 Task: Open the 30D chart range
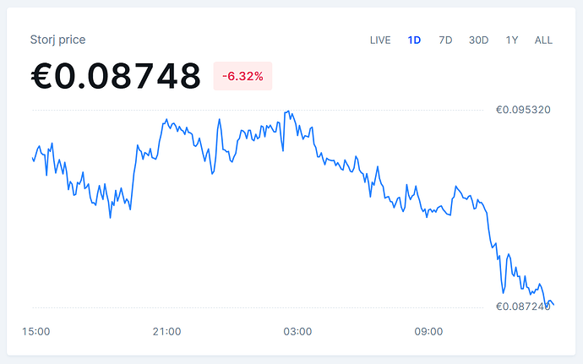pos(479,40)
